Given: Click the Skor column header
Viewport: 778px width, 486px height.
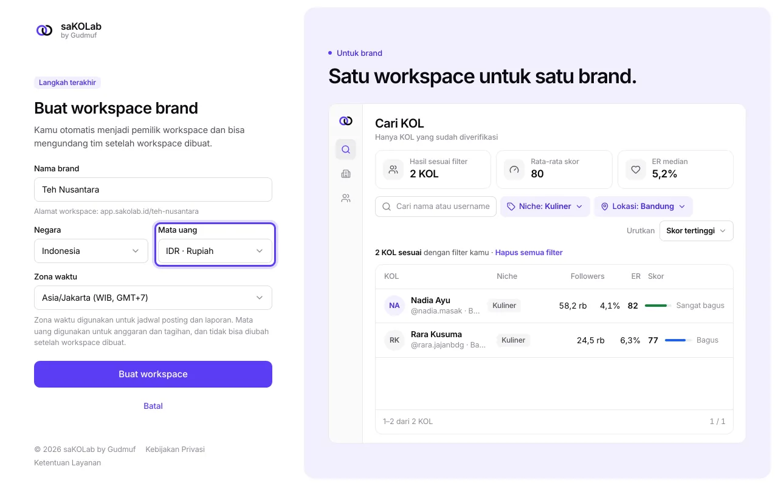Looking at the screenshot, I should (x=656, y=276).
